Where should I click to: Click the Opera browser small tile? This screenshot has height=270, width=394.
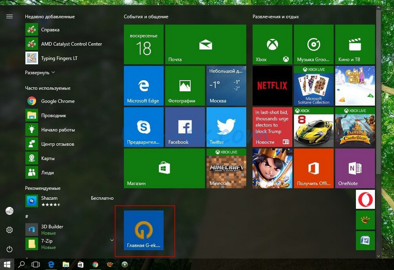[365, 199]
